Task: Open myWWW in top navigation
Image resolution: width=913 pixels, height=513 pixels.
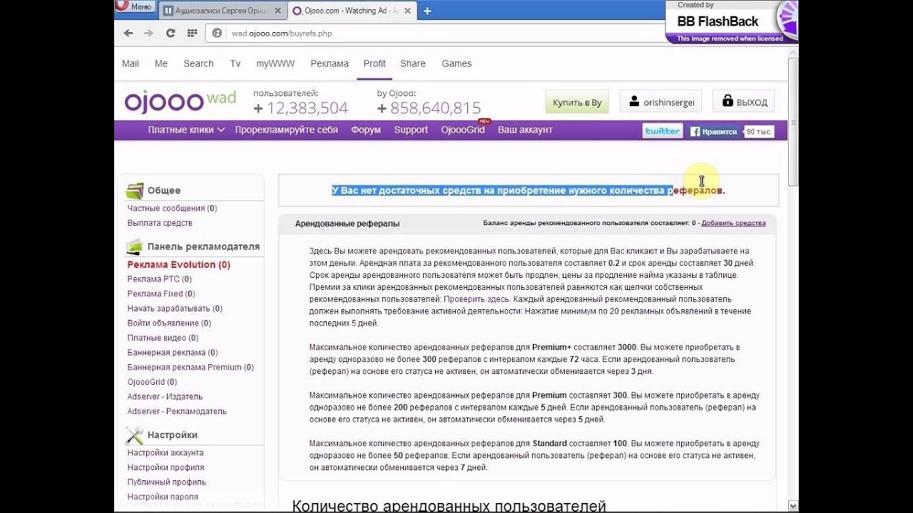Action: [275, 63]
